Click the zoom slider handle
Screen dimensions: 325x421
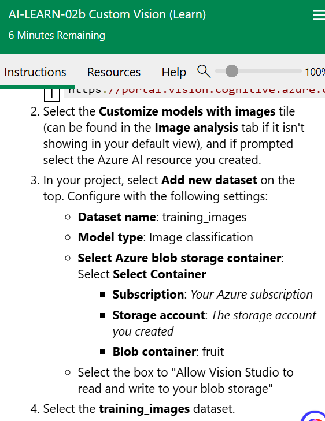click(231, 71)
